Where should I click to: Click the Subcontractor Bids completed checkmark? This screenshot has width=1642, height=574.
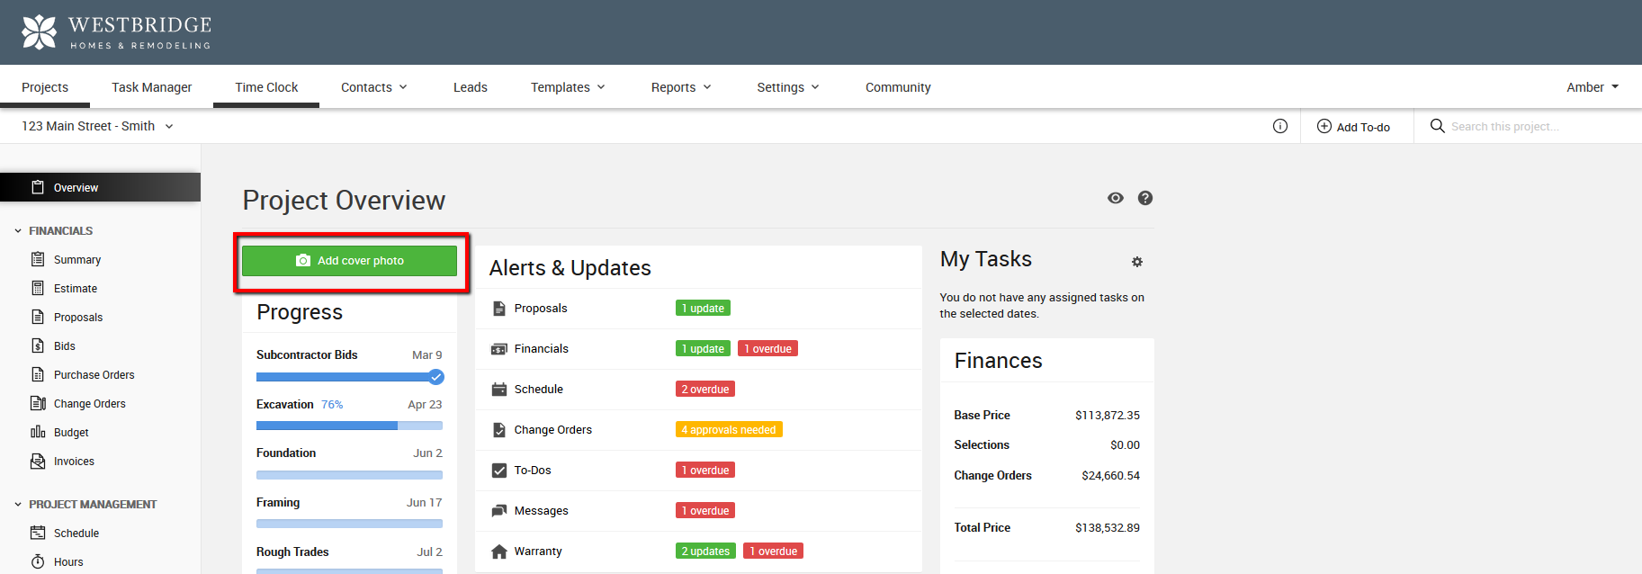point(435,377)
